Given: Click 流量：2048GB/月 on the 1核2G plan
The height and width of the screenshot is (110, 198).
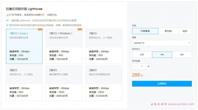Looking at the screenshot, I should pyautogui.click(x=98, y=59).
